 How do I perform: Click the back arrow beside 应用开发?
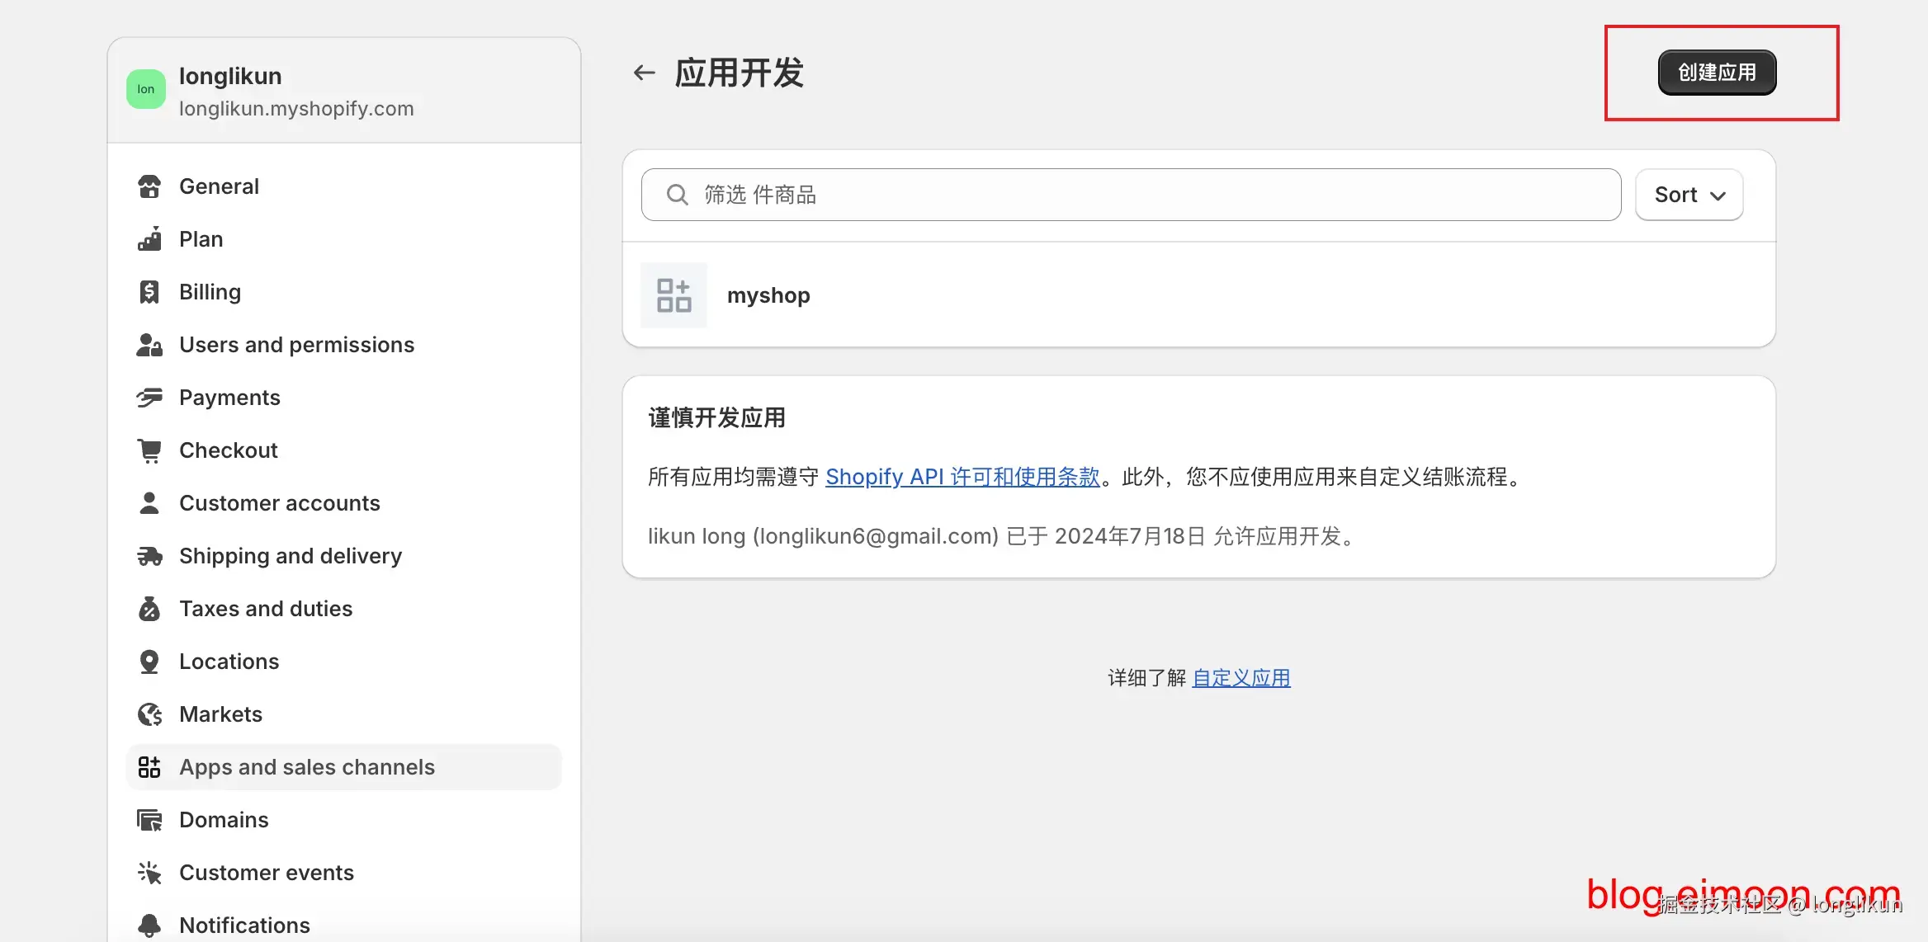click(x=643, y=73)
